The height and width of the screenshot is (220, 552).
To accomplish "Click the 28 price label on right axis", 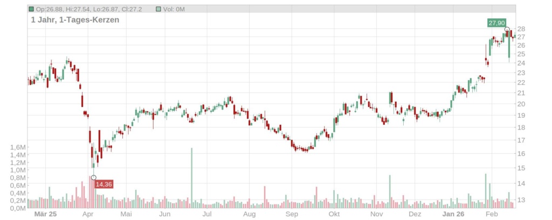I will pos(521,29).
